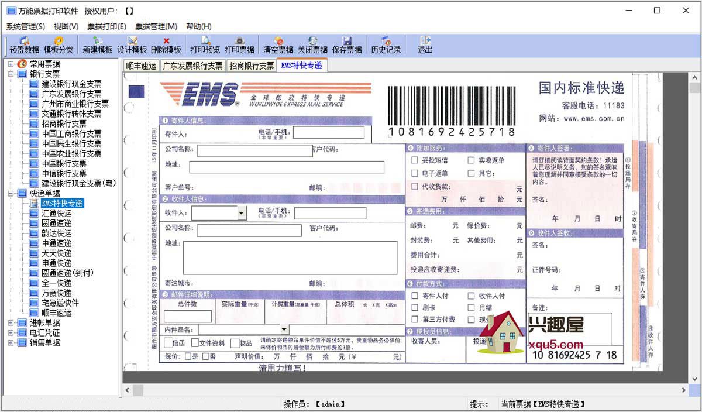Click the sender 电话/手机 input field
Screen dimensions: 702x412
(x=329, y=132)
